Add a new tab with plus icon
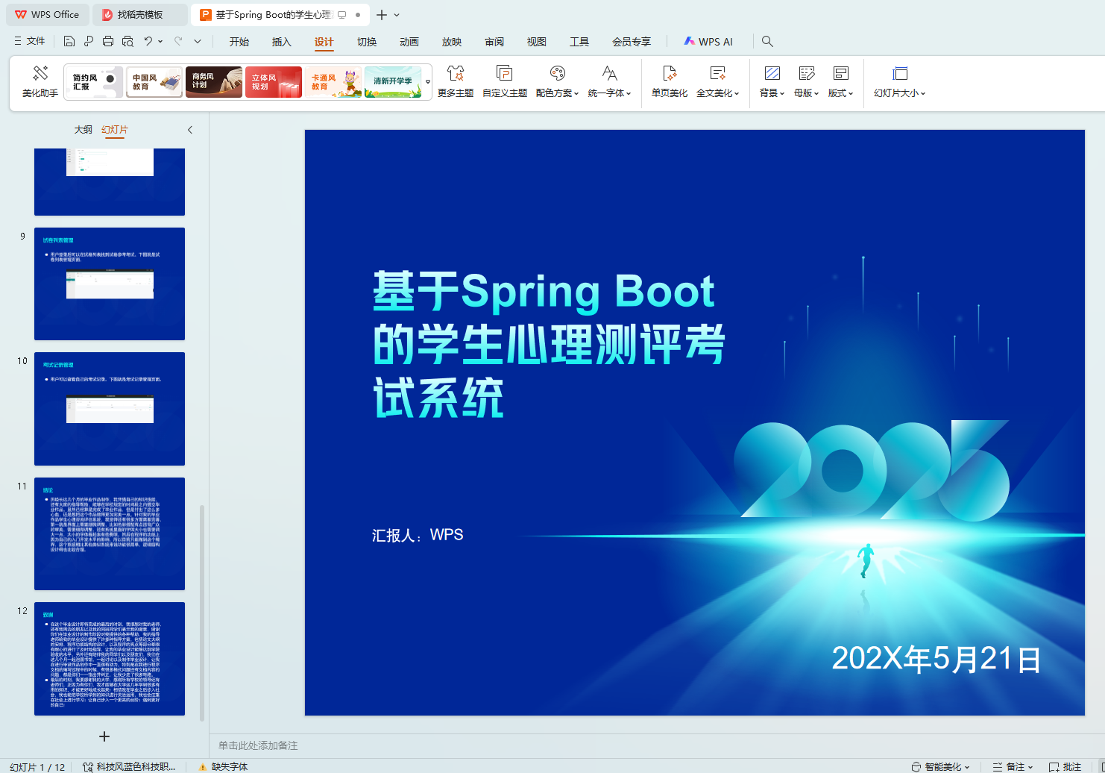 (x=382, y=15)
